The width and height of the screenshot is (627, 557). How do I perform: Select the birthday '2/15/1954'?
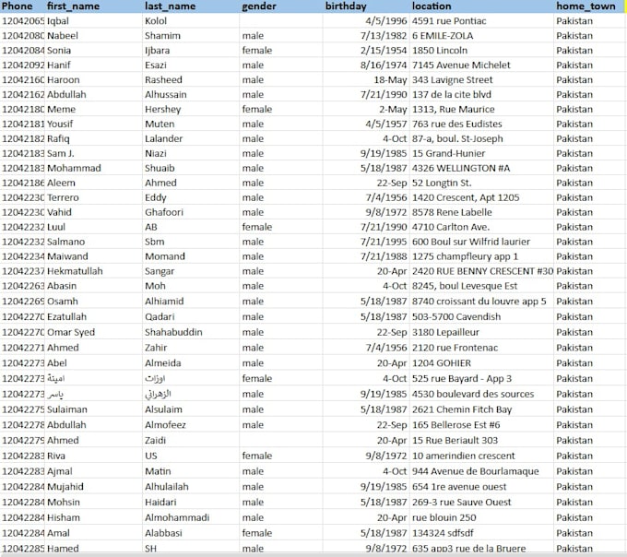pos(384,51)
